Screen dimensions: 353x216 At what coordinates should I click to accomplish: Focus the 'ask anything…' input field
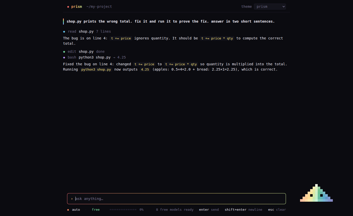pos(177,199)
